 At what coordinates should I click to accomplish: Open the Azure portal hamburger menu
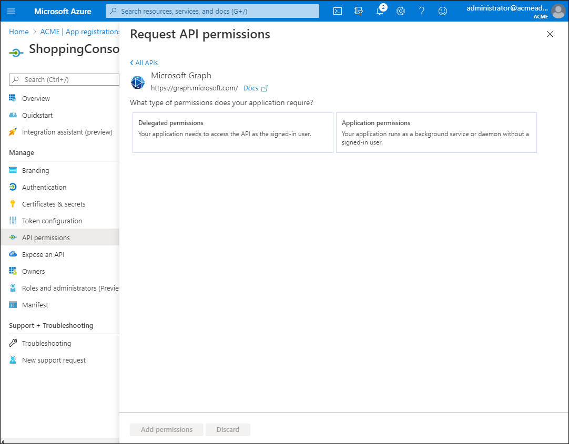click(11, 11)
